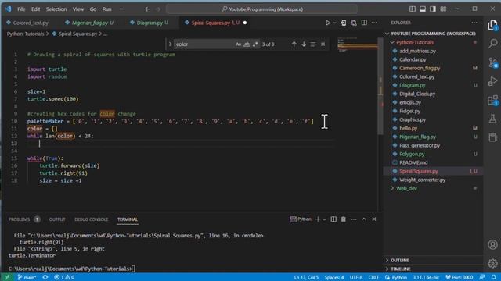Split the terminal
The height and width of the screenshot is (281, 501).
click(x=333, y=219)
